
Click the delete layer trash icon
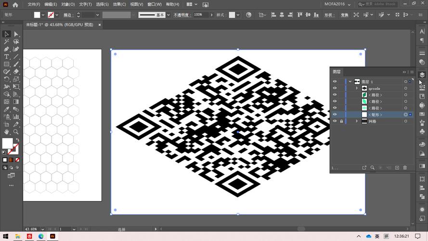(405, 168)
